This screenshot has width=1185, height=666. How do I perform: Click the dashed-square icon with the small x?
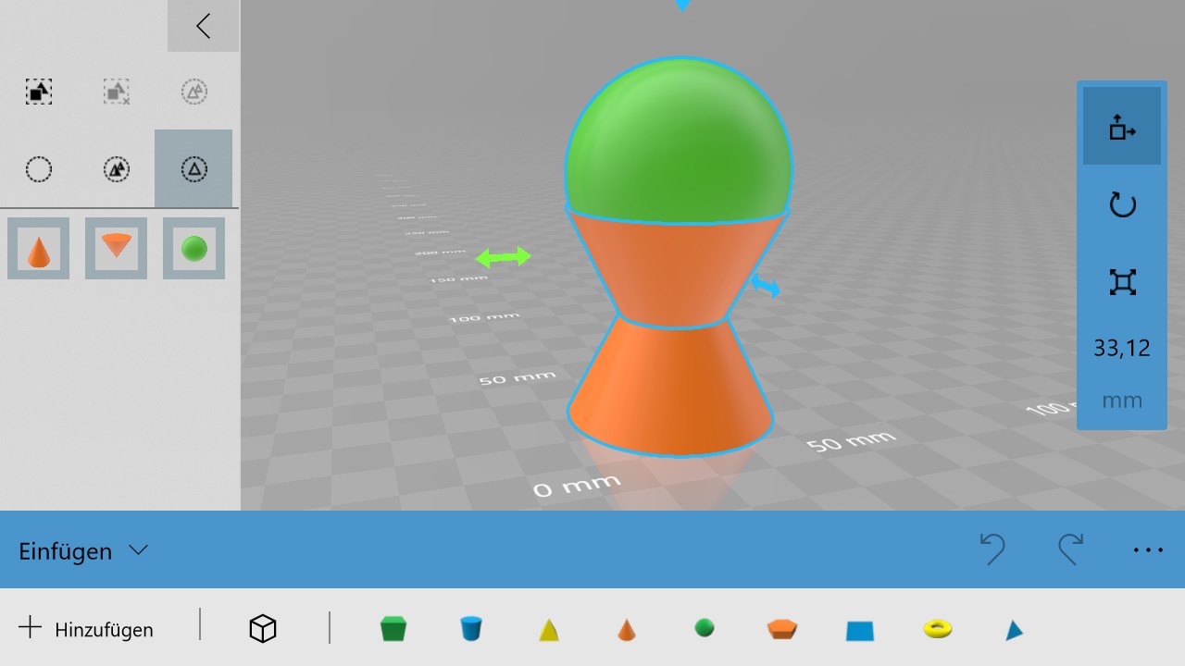(116, 92)
